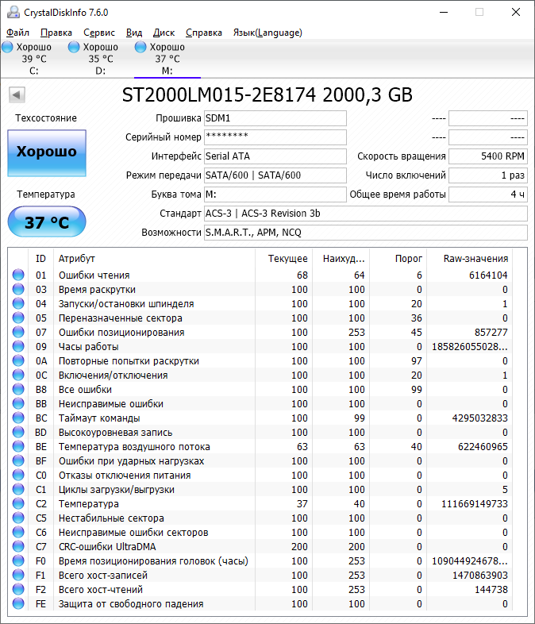Select raw value 857277

point(491,333)
